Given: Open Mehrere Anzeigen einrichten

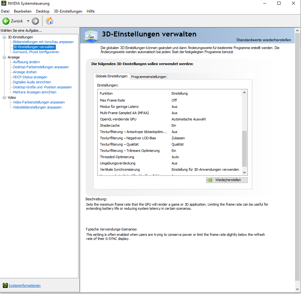Looking at the screenshot, I should coord(35,92).
